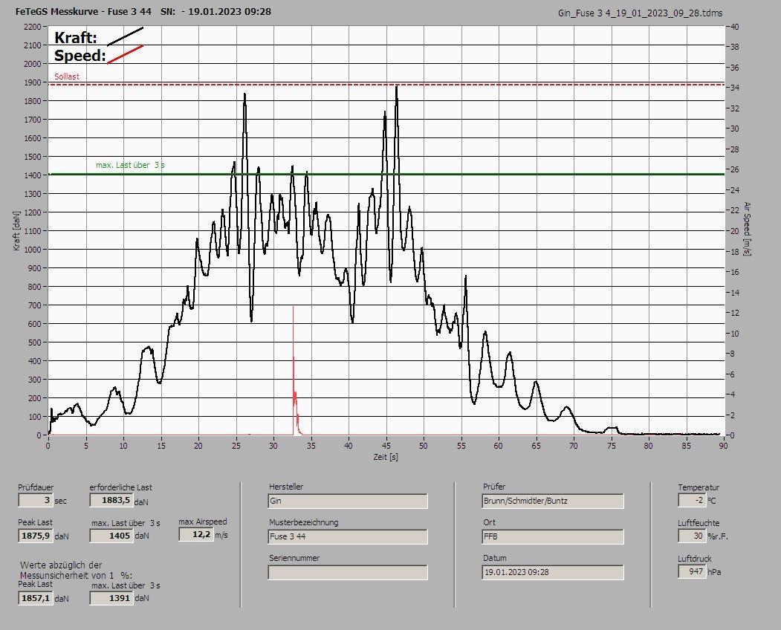Click the reduced max. Last value 1391
The image size is (781, 630).
pyautogui.click(x=111, y=598)
